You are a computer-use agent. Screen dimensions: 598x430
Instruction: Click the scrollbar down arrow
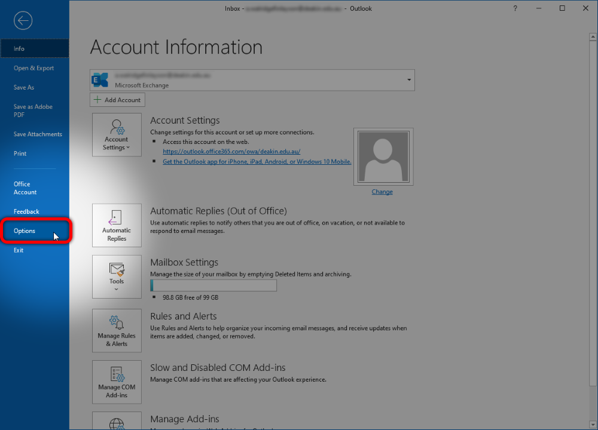click(x=593, y=424)
